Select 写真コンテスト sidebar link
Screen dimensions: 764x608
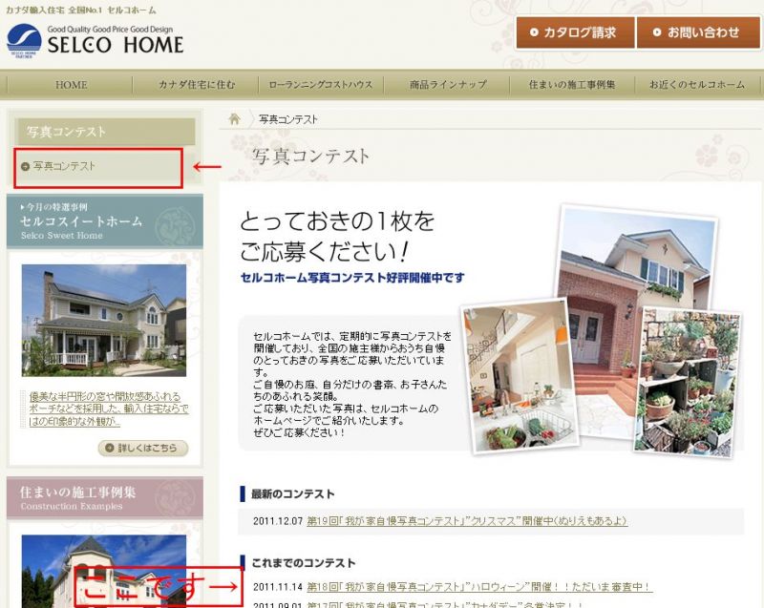[x=64, y=166]
